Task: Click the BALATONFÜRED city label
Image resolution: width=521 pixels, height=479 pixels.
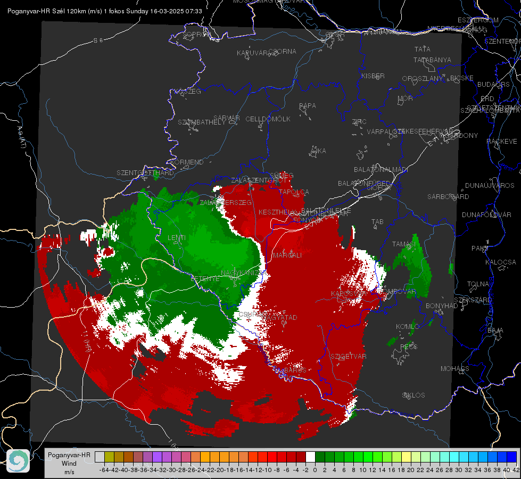Action: 364,184
